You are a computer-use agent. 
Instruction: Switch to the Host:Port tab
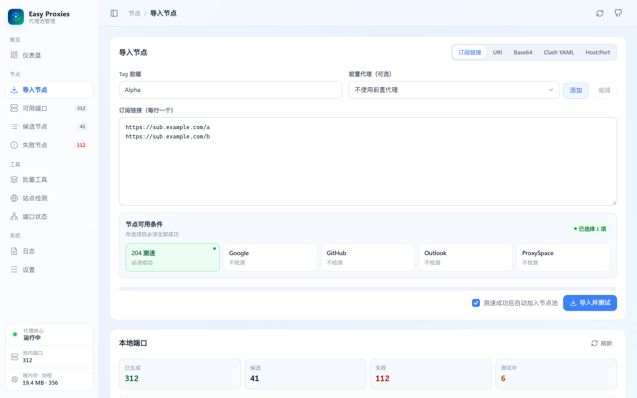598,52
